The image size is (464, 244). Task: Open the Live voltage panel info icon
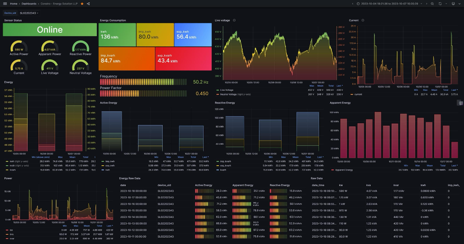[234, 20]
